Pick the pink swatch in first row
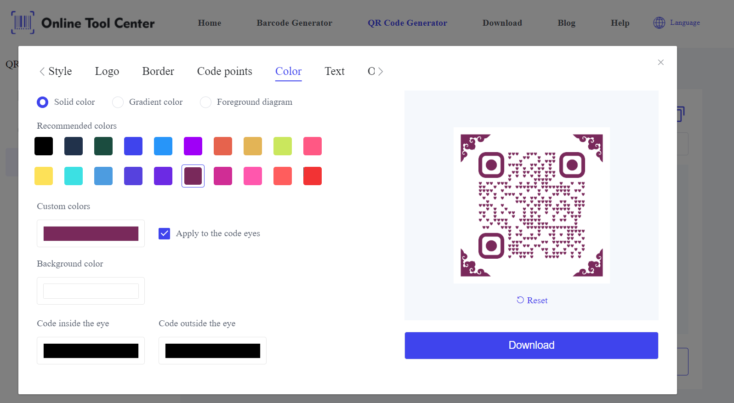This screenshot has height=403, width=734. (x=313, y=146)
